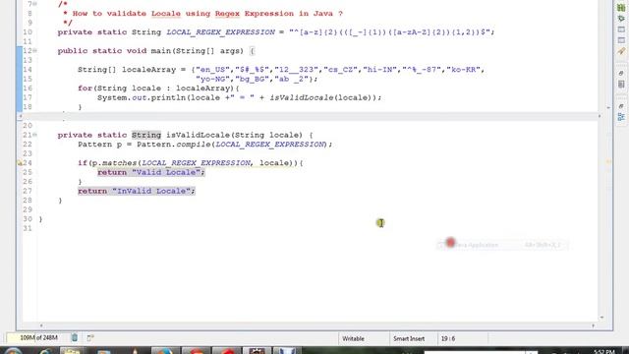Open the task list icon in right trim

[621, 85]
